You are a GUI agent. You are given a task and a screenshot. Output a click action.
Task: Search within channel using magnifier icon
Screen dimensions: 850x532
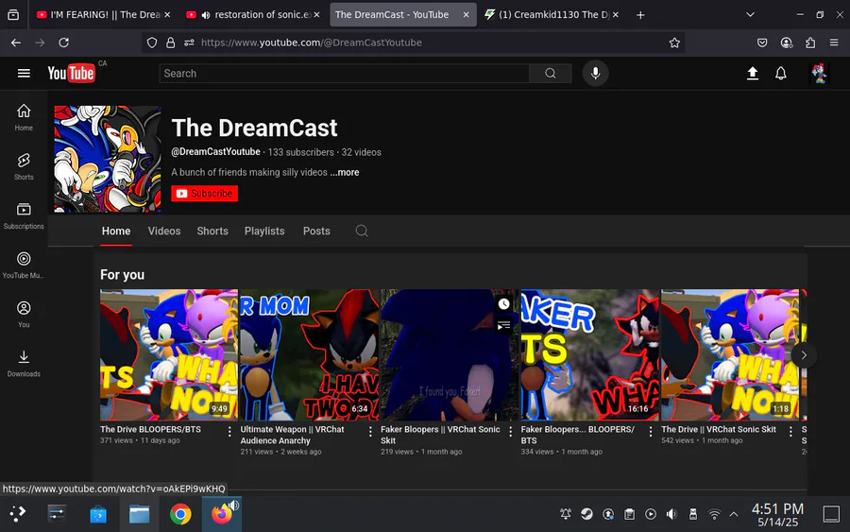tap(362, 231)
